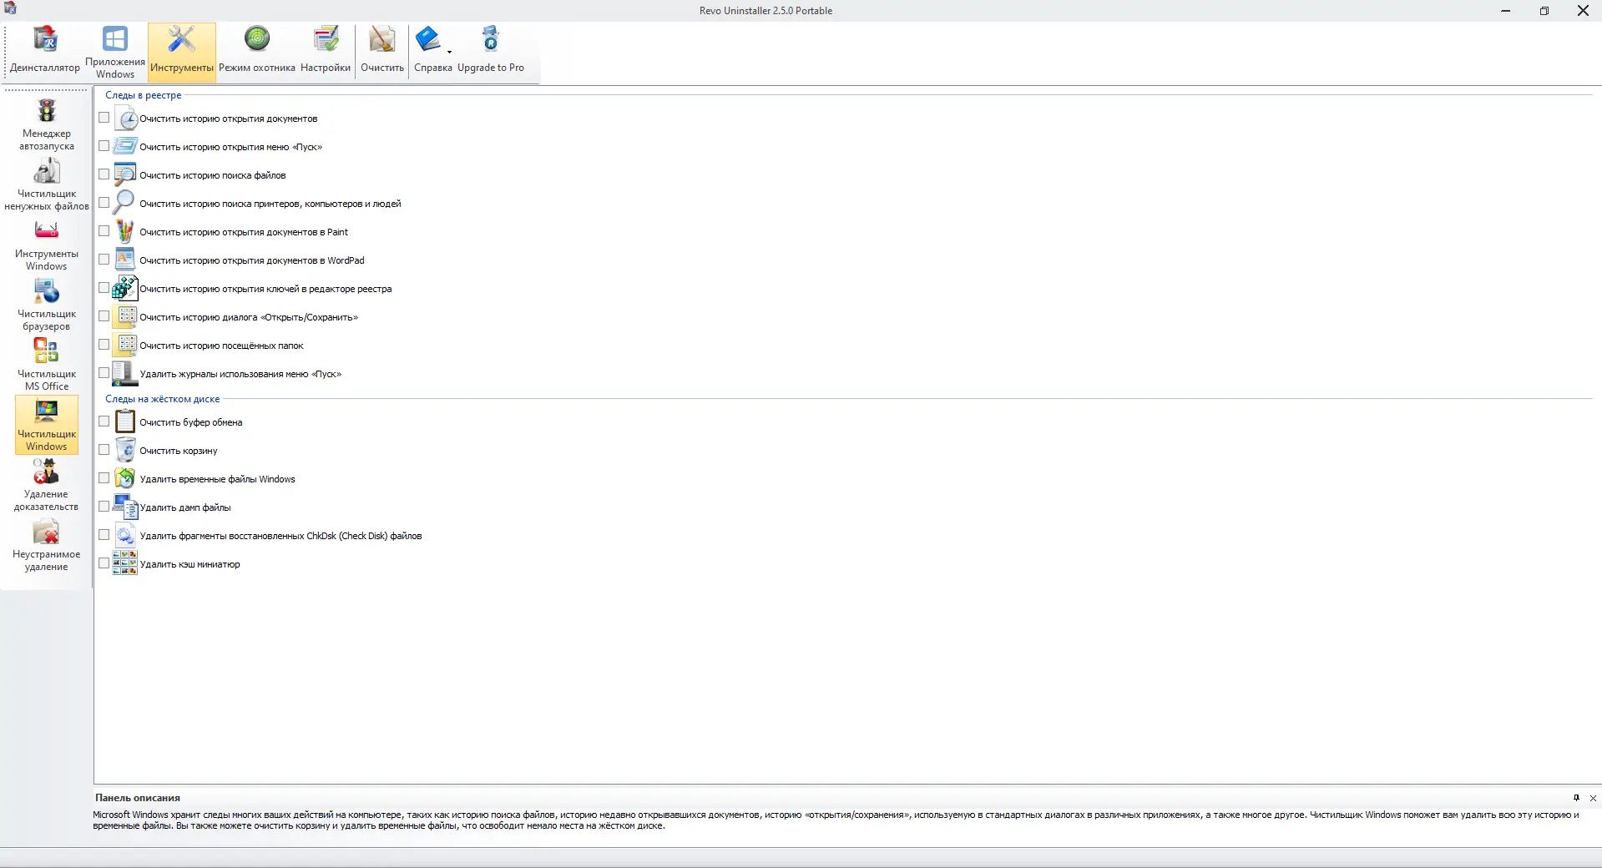Image resolution: width=1602 pixels, height=868 pixels.
Task: Click the registry editor keys icon
Action: point(125,289)
